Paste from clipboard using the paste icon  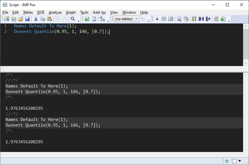(x=49, y=19)
